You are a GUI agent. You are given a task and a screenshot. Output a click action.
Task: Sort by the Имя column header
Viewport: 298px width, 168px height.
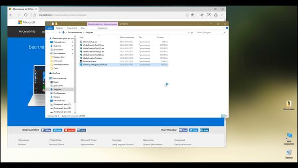point(81,37)
